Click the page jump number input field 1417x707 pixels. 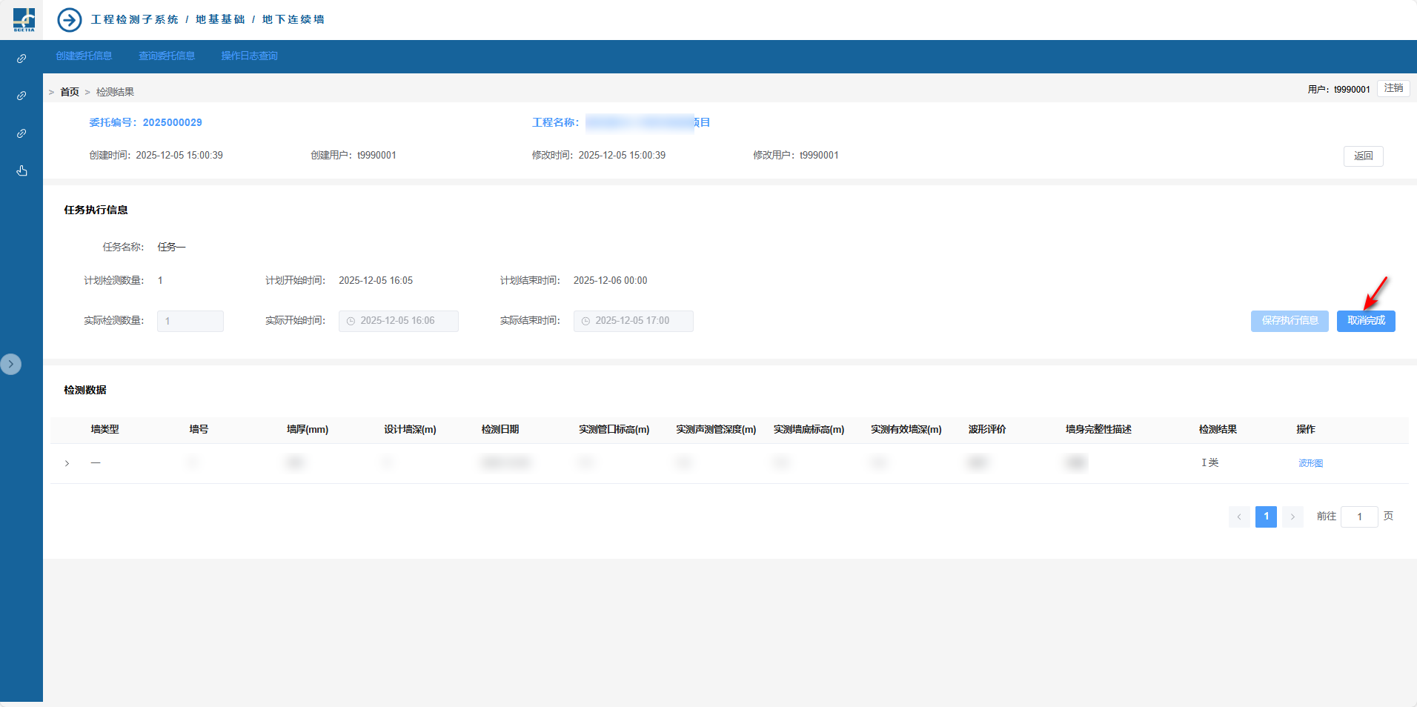click(1359, 517)
